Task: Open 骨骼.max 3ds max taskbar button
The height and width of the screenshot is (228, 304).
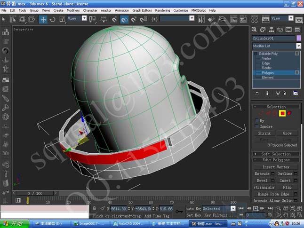Action: (x=208, y=224)
